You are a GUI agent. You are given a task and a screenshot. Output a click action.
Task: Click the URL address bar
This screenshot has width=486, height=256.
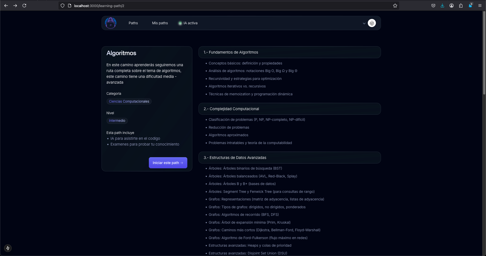click(x=228, y=6)
